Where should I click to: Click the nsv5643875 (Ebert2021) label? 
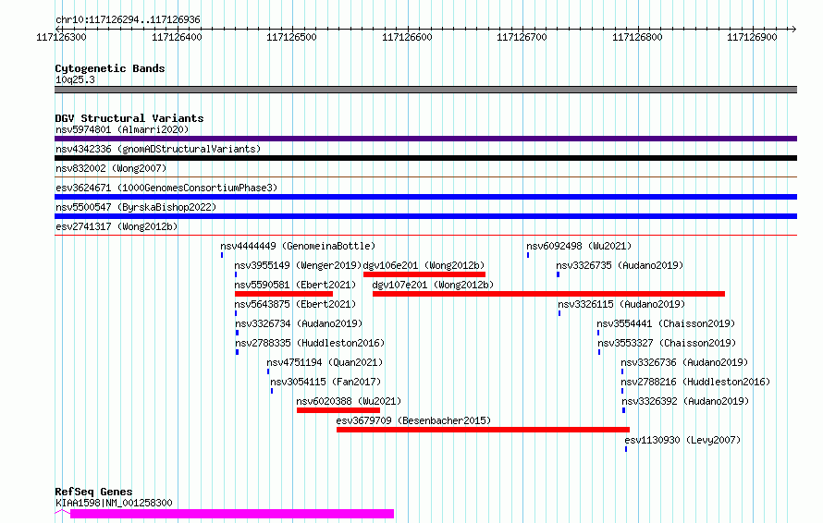tap(295, 304)
